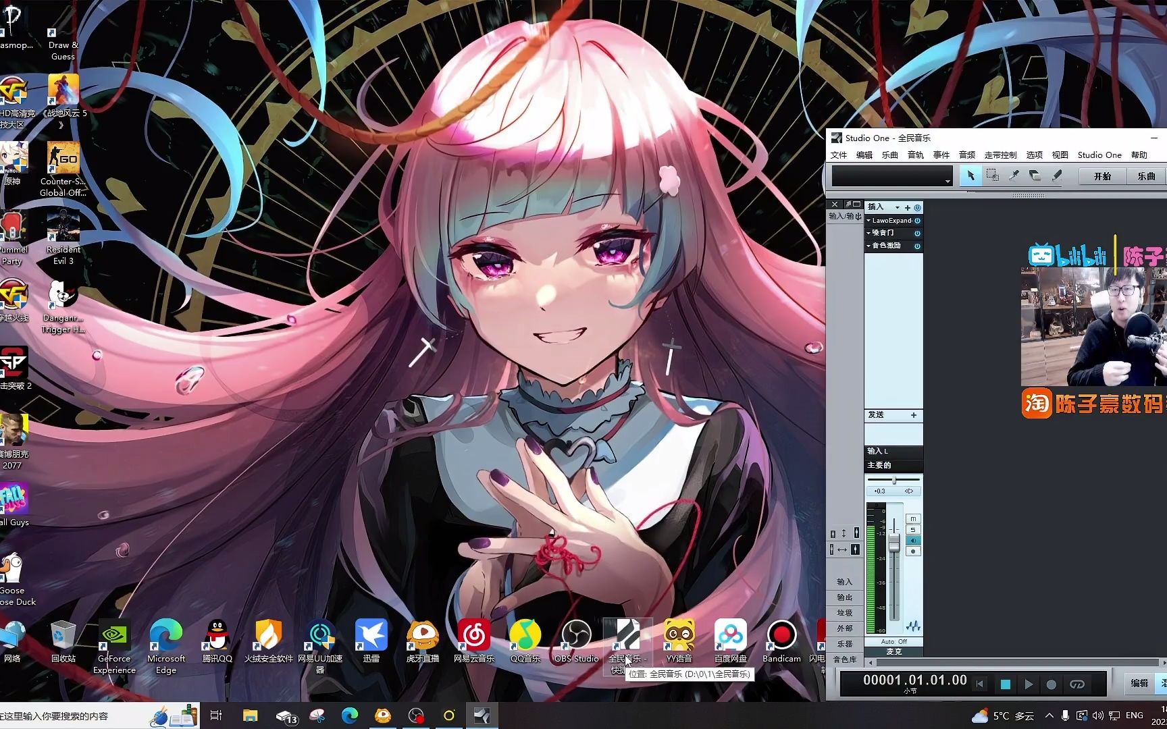Open OBS Studio desktop shortcut

(576, 642)
